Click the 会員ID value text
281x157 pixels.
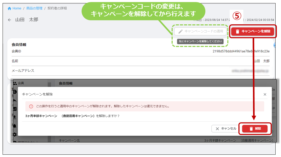pyautogui.click(x=241, y=51)
